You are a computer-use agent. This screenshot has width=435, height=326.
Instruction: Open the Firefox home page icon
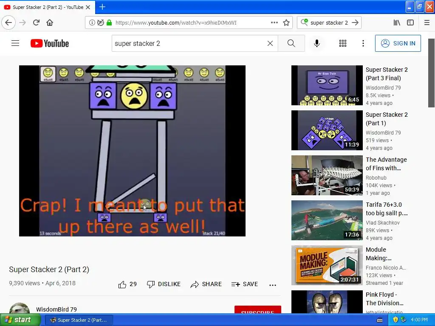(50, 22)
